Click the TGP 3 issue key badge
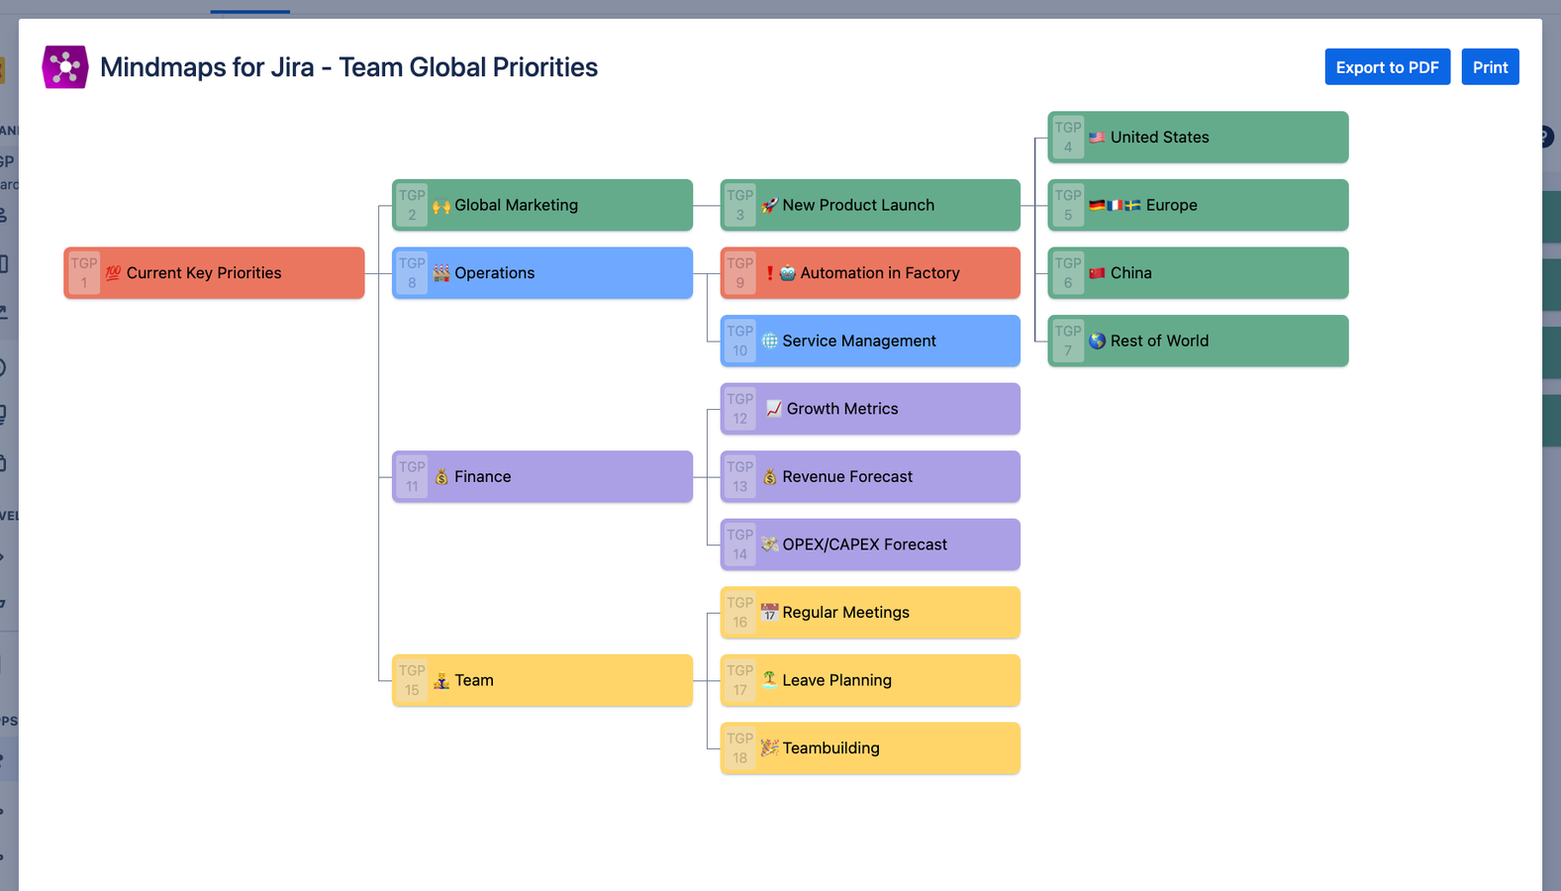Viewport: 1561px width, 891px height. tap(739, 205)
